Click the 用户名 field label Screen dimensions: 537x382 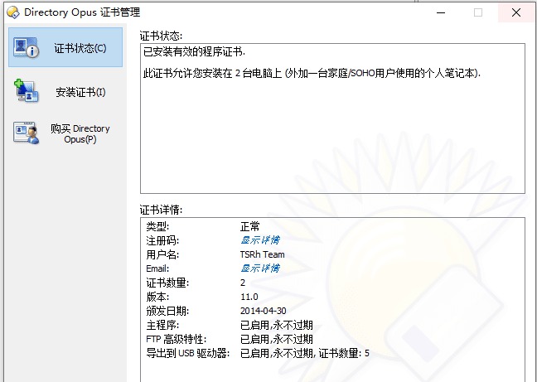pos(162,254)
